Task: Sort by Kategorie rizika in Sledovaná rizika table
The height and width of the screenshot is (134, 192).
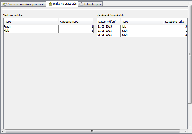Action: [x=76, y=22]
